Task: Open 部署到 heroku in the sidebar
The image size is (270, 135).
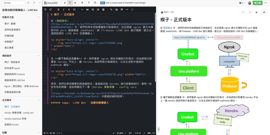Action: point(11,125)
